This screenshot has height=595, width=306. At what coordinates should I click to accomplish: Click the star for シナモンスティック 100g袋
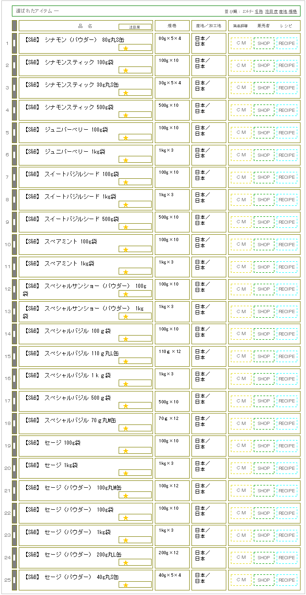coord(126,71)
